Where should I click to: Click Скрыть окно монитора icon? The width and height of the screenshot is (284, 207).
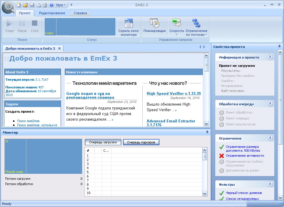129,27
